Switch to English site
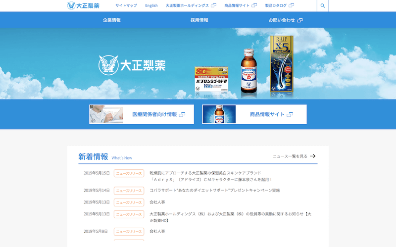Image resolution: width=396 pixels, height=247 pixels. pos(151,5)
